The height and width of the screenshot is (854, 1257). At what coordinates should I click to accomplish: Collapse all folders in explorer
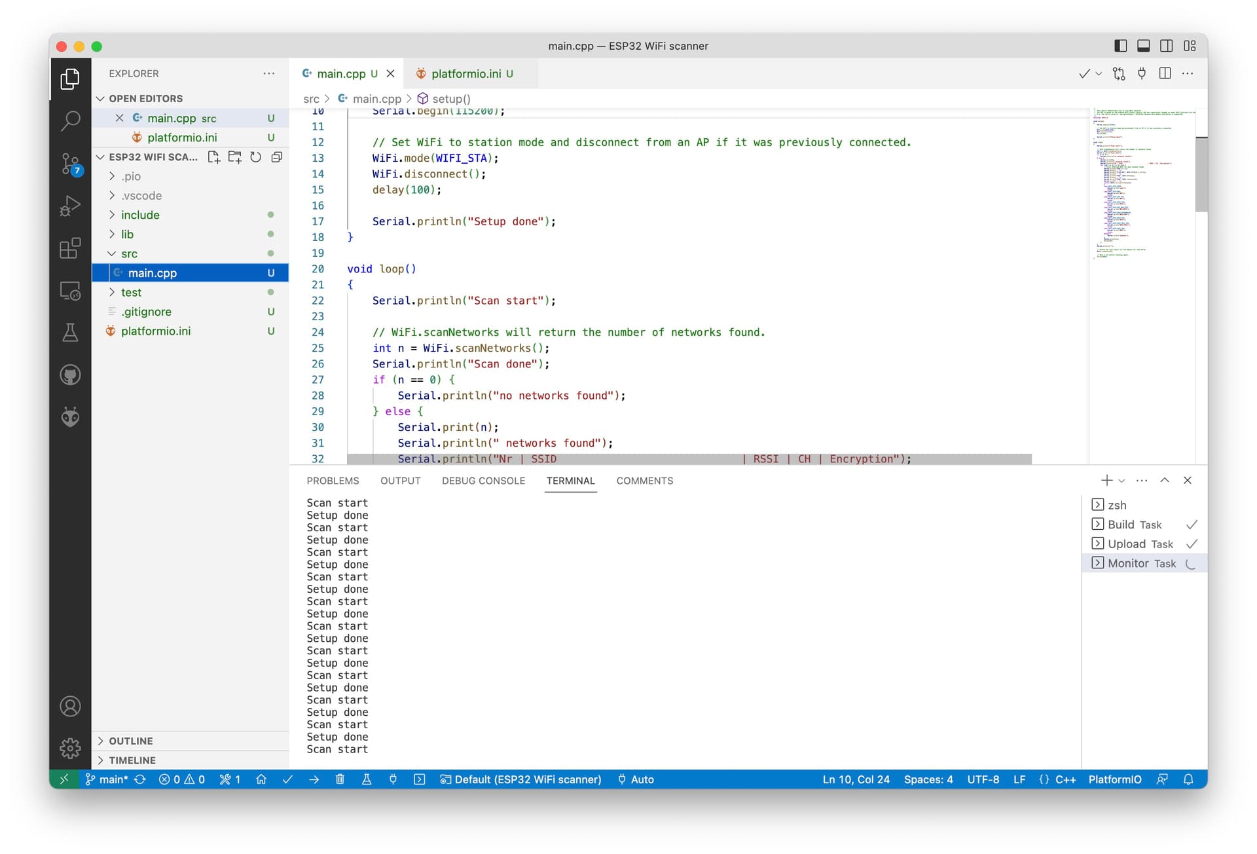[277, 157]
